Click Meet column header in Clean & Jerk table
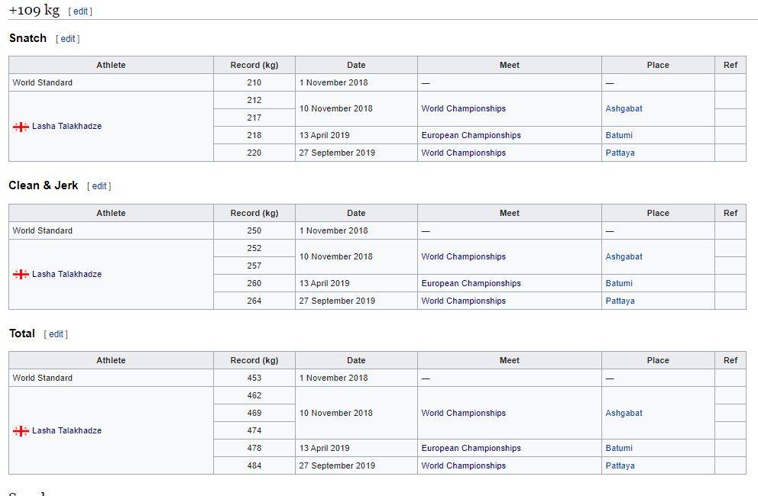This screenshot has height=496, width=758. pos(510,213)
